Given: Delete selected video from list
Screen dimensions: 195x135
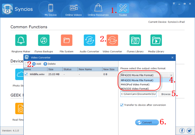Looking at the screenshot, I should click(50, 64).
